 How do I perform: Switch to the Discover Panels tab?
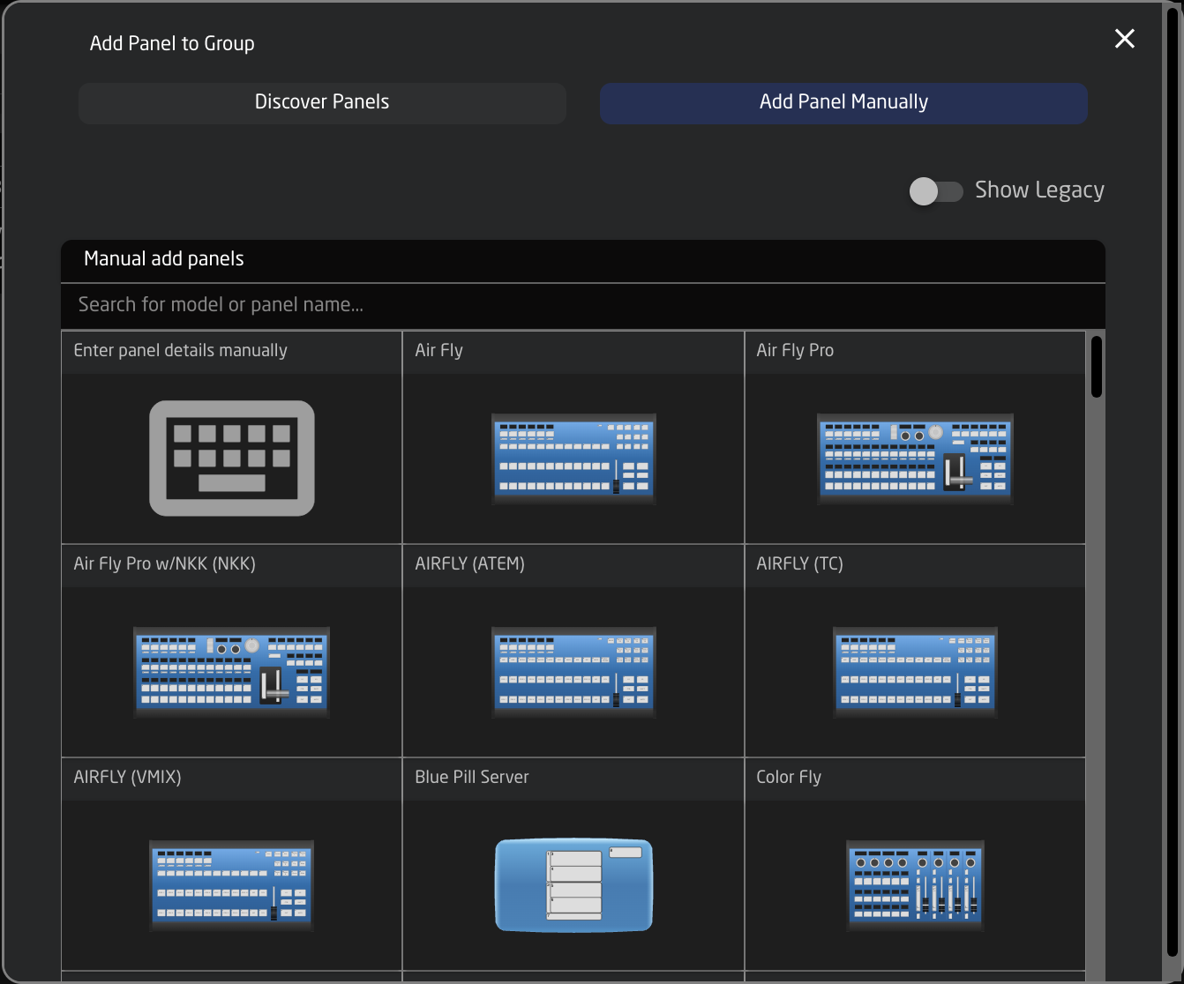click(x=321, y=103)
